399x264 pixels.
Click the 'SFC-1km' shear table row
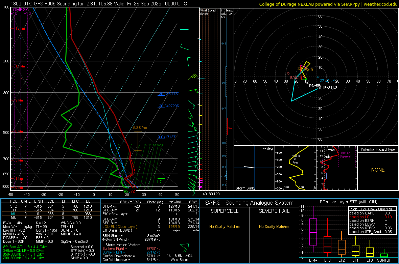(151, 206)
